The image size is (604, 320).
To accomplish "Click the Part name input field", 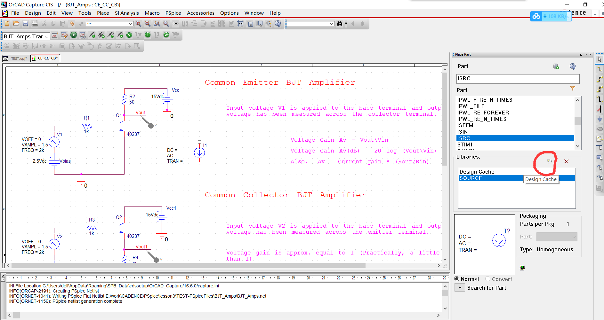I will point(518,79).
